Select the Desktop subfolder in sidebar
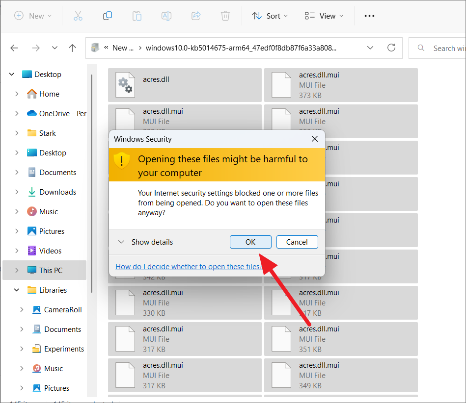The image size is (466, 403). (x=53, y=153)
